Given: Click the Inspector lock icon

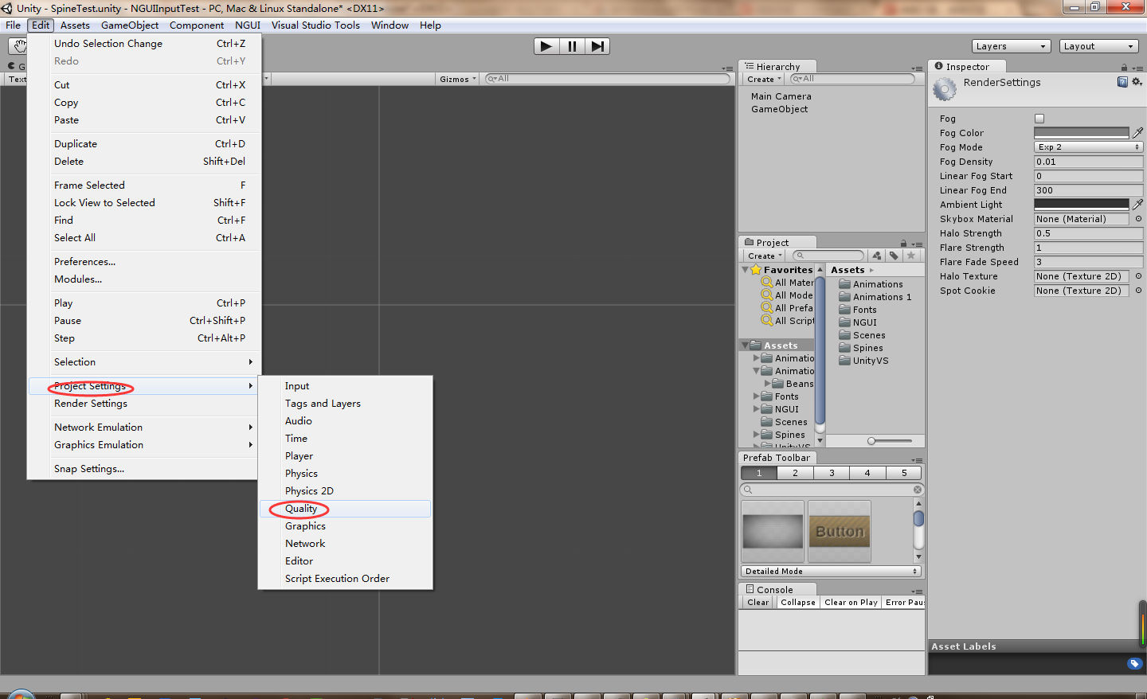Looking at the screenshot, I should point(1123,66).
